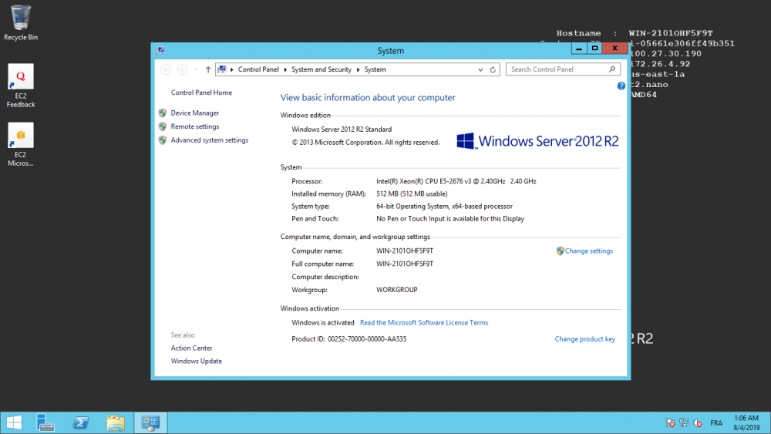
Task: Open the Recycle Bin desktop icon
Action: click(21, 22)
